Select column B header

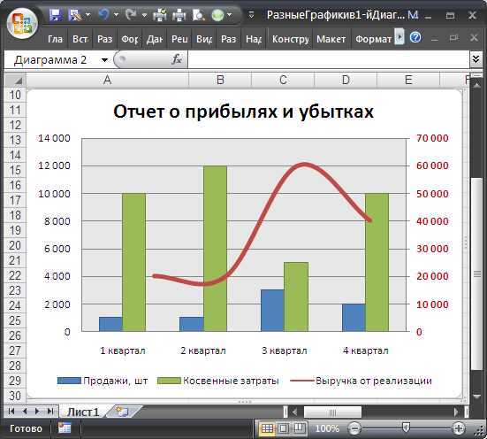(x=220, y=80)
